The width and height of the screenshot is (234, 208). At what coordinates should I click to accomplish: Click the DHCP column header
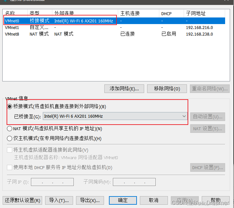point(171,13)
